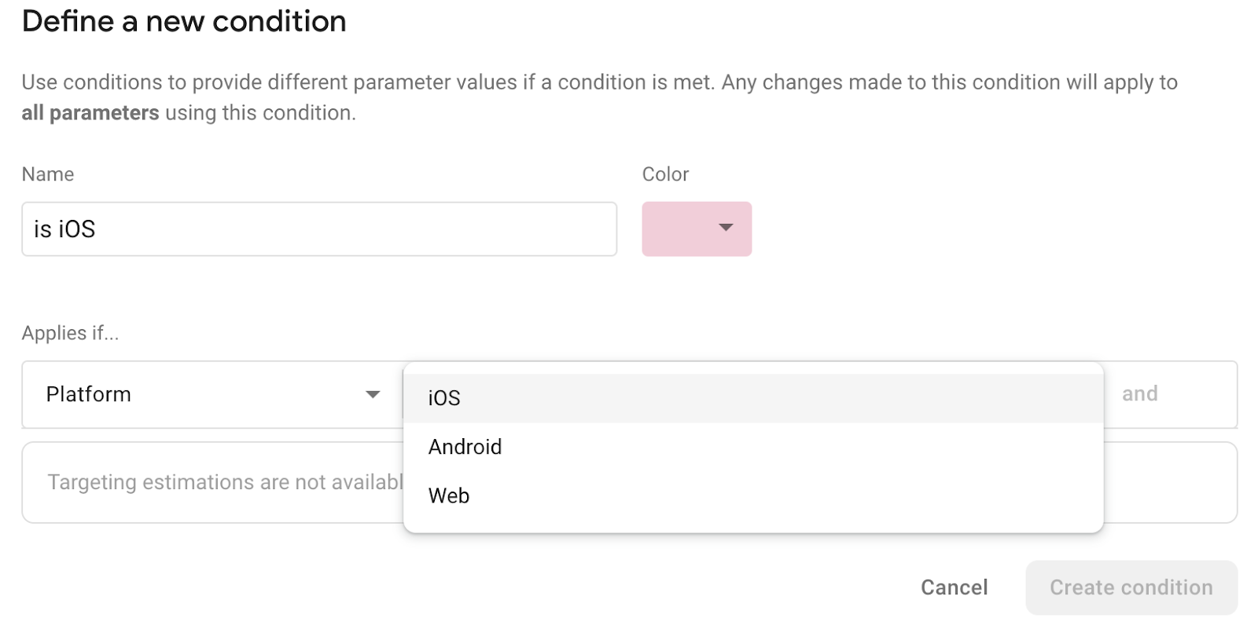Click inside the condition name text box
This screenshot has width=1258, height=629.
click(318, 229)
